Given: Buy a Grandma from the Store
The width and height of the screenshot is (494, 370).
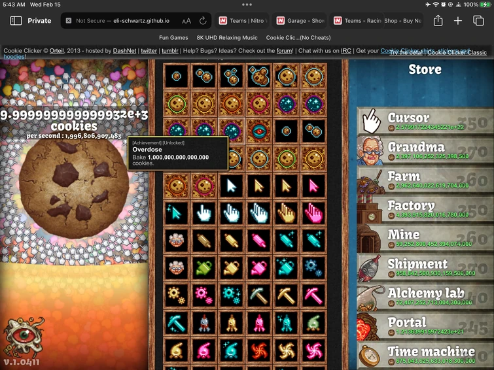Looking at the screenshot, I should click(425, 150).
